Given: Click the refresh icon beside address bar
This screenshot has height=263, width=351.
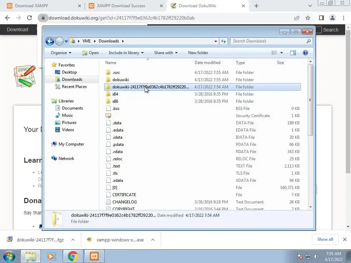Looking at the screenshot, I should pyautogui.click(x=223, y=41).
